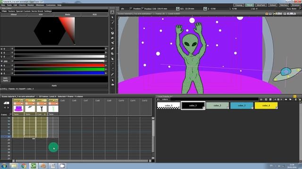The width and height of the screenshot is (302, 169).
Task: Switch to InknPaint room
Action: click(261, 5)
